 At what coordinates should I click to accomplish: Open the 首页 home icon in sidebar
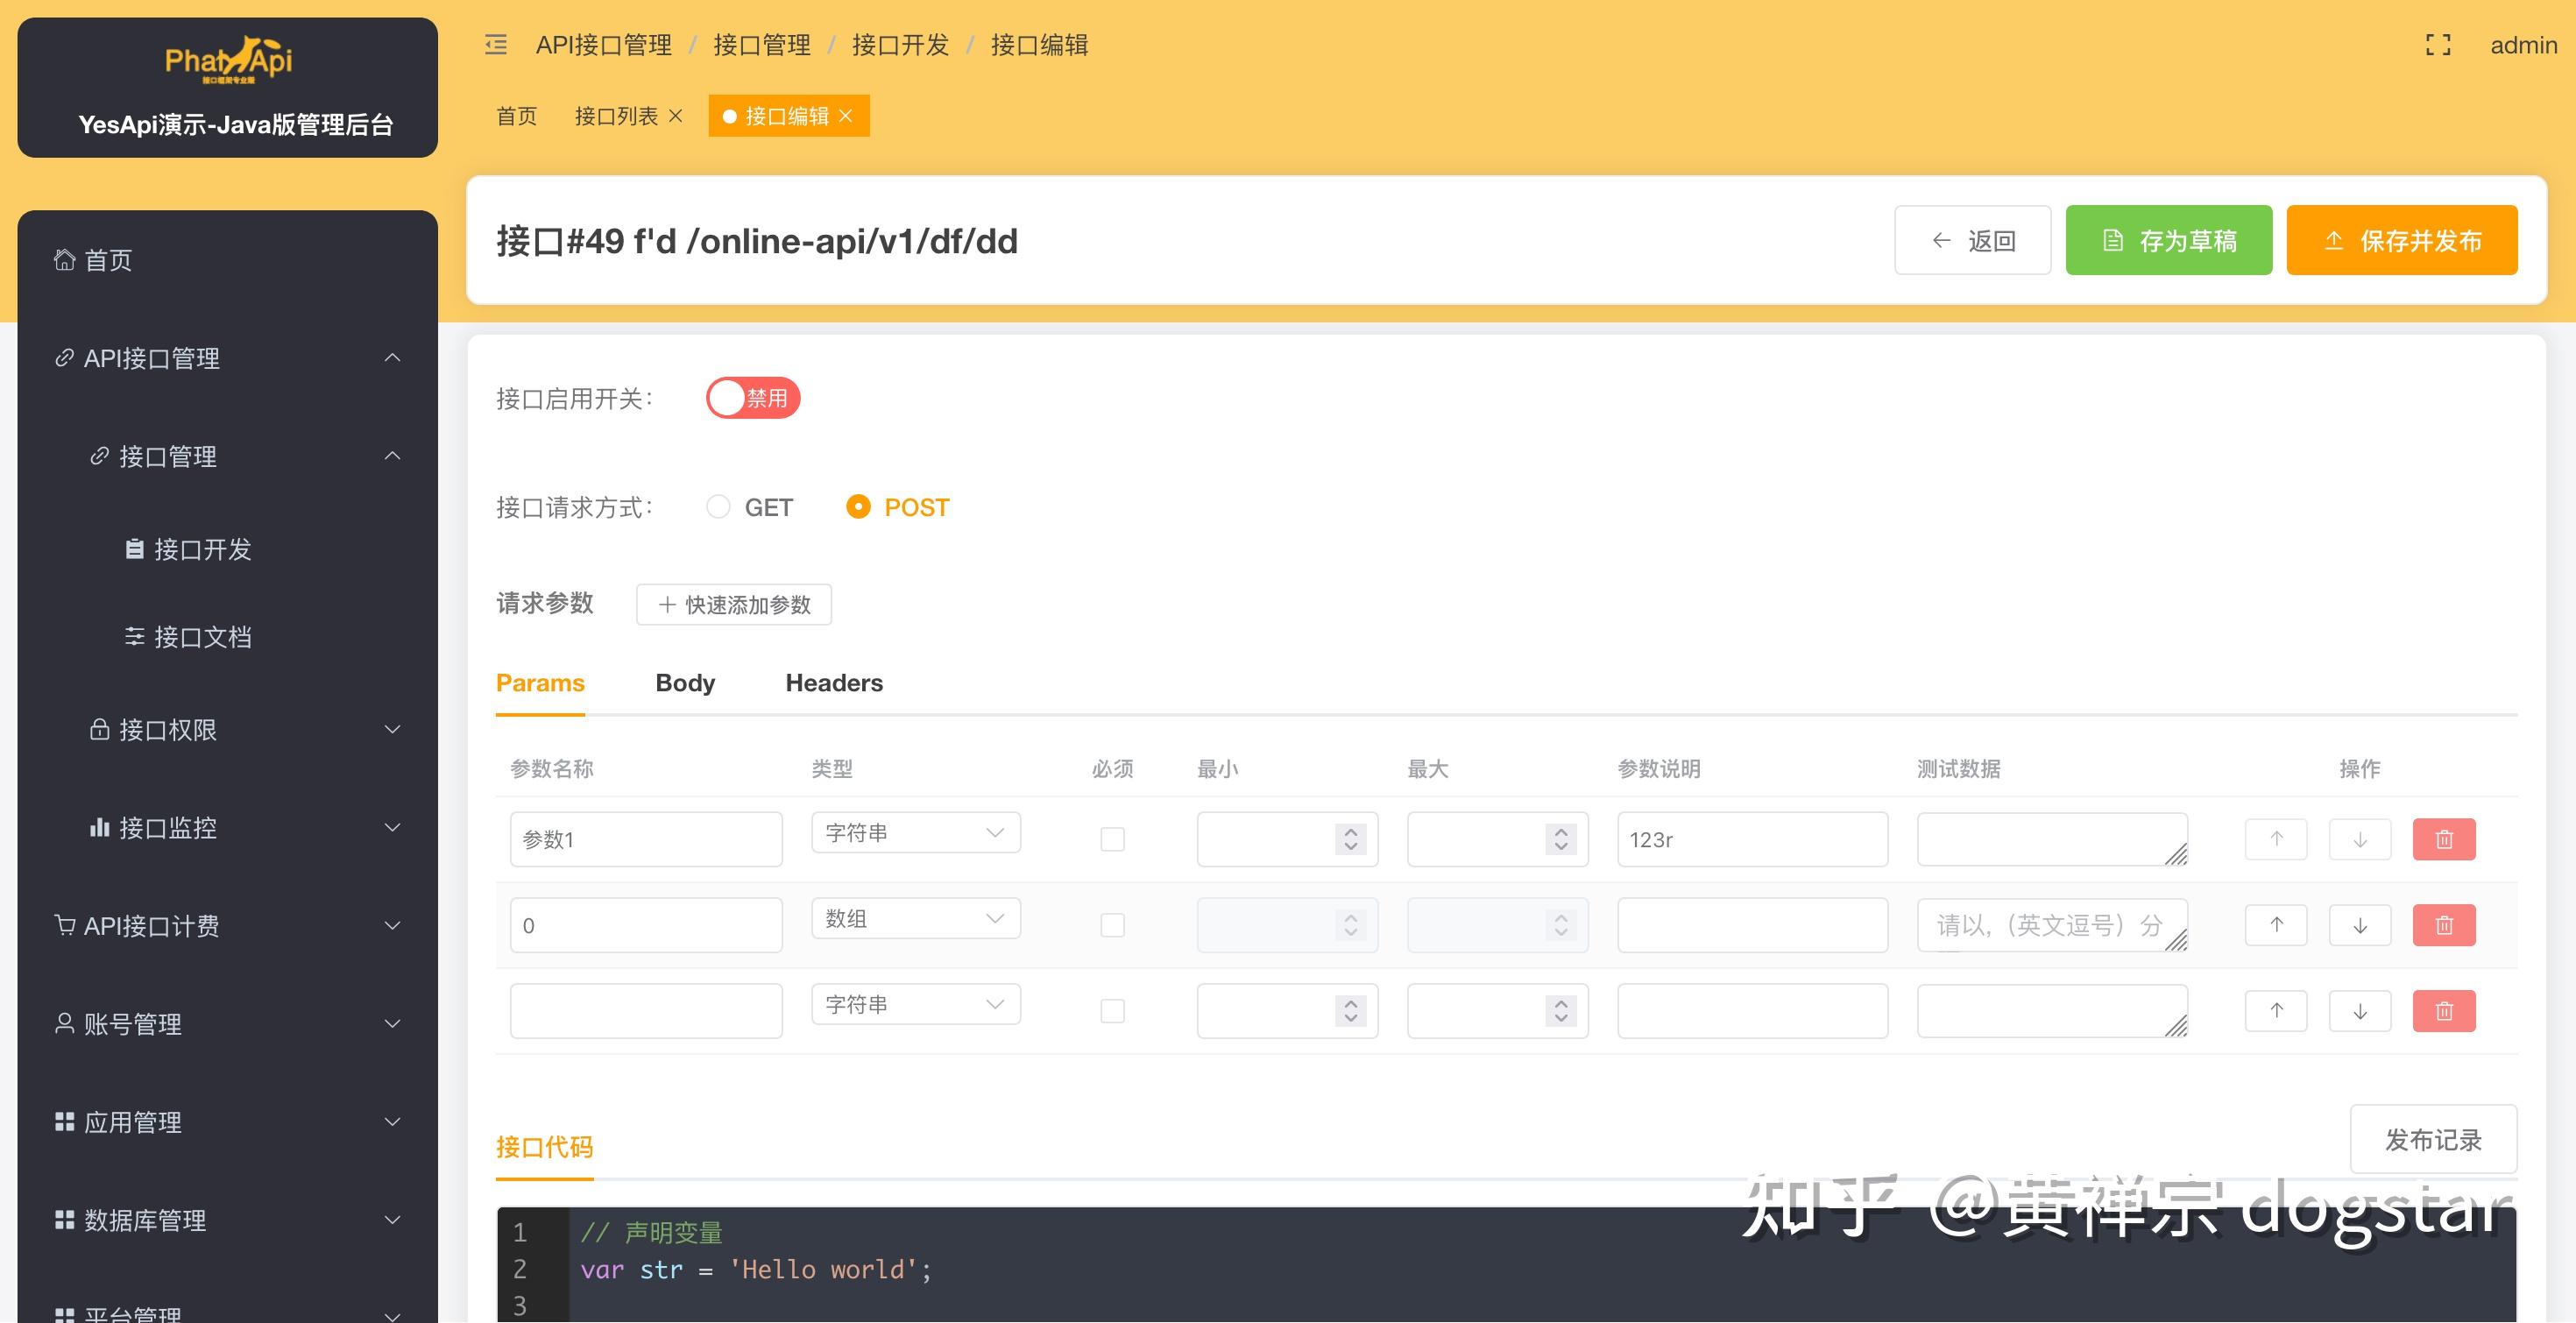tap(65, 260)
